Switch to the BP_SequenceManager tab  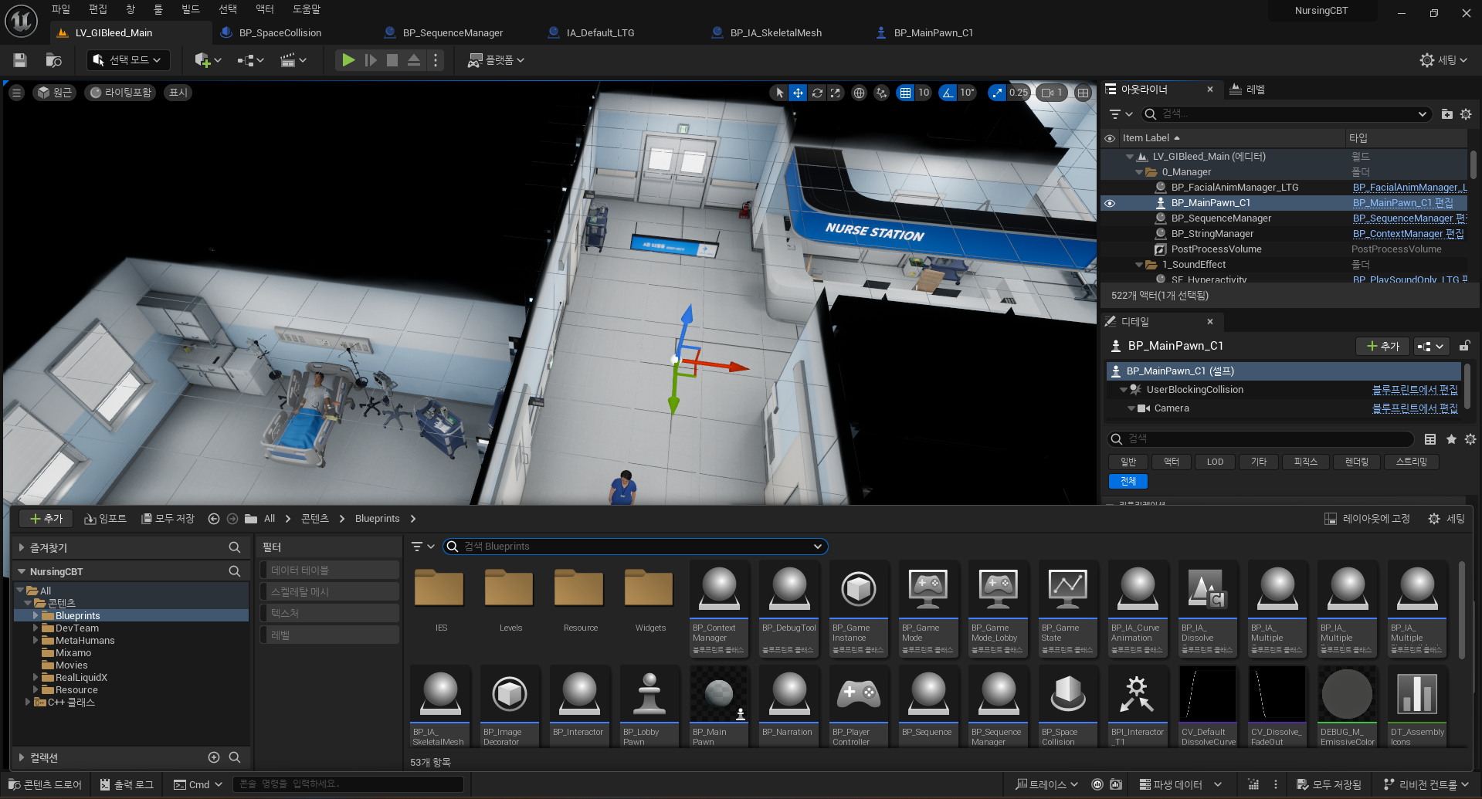(x=452, y=33)
